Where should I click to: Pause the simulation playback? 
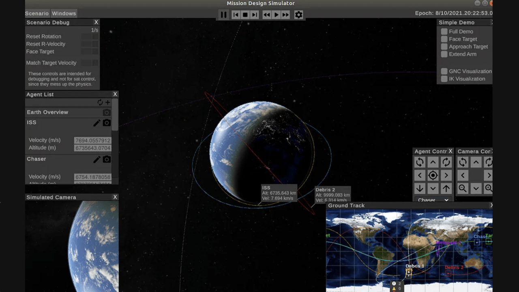pos(223,15)
